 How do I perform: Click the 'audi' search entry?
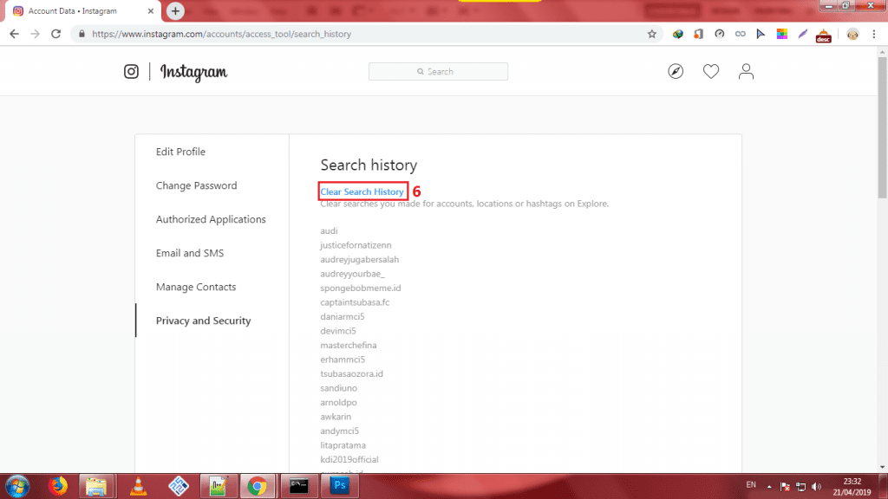pos(329,230)
